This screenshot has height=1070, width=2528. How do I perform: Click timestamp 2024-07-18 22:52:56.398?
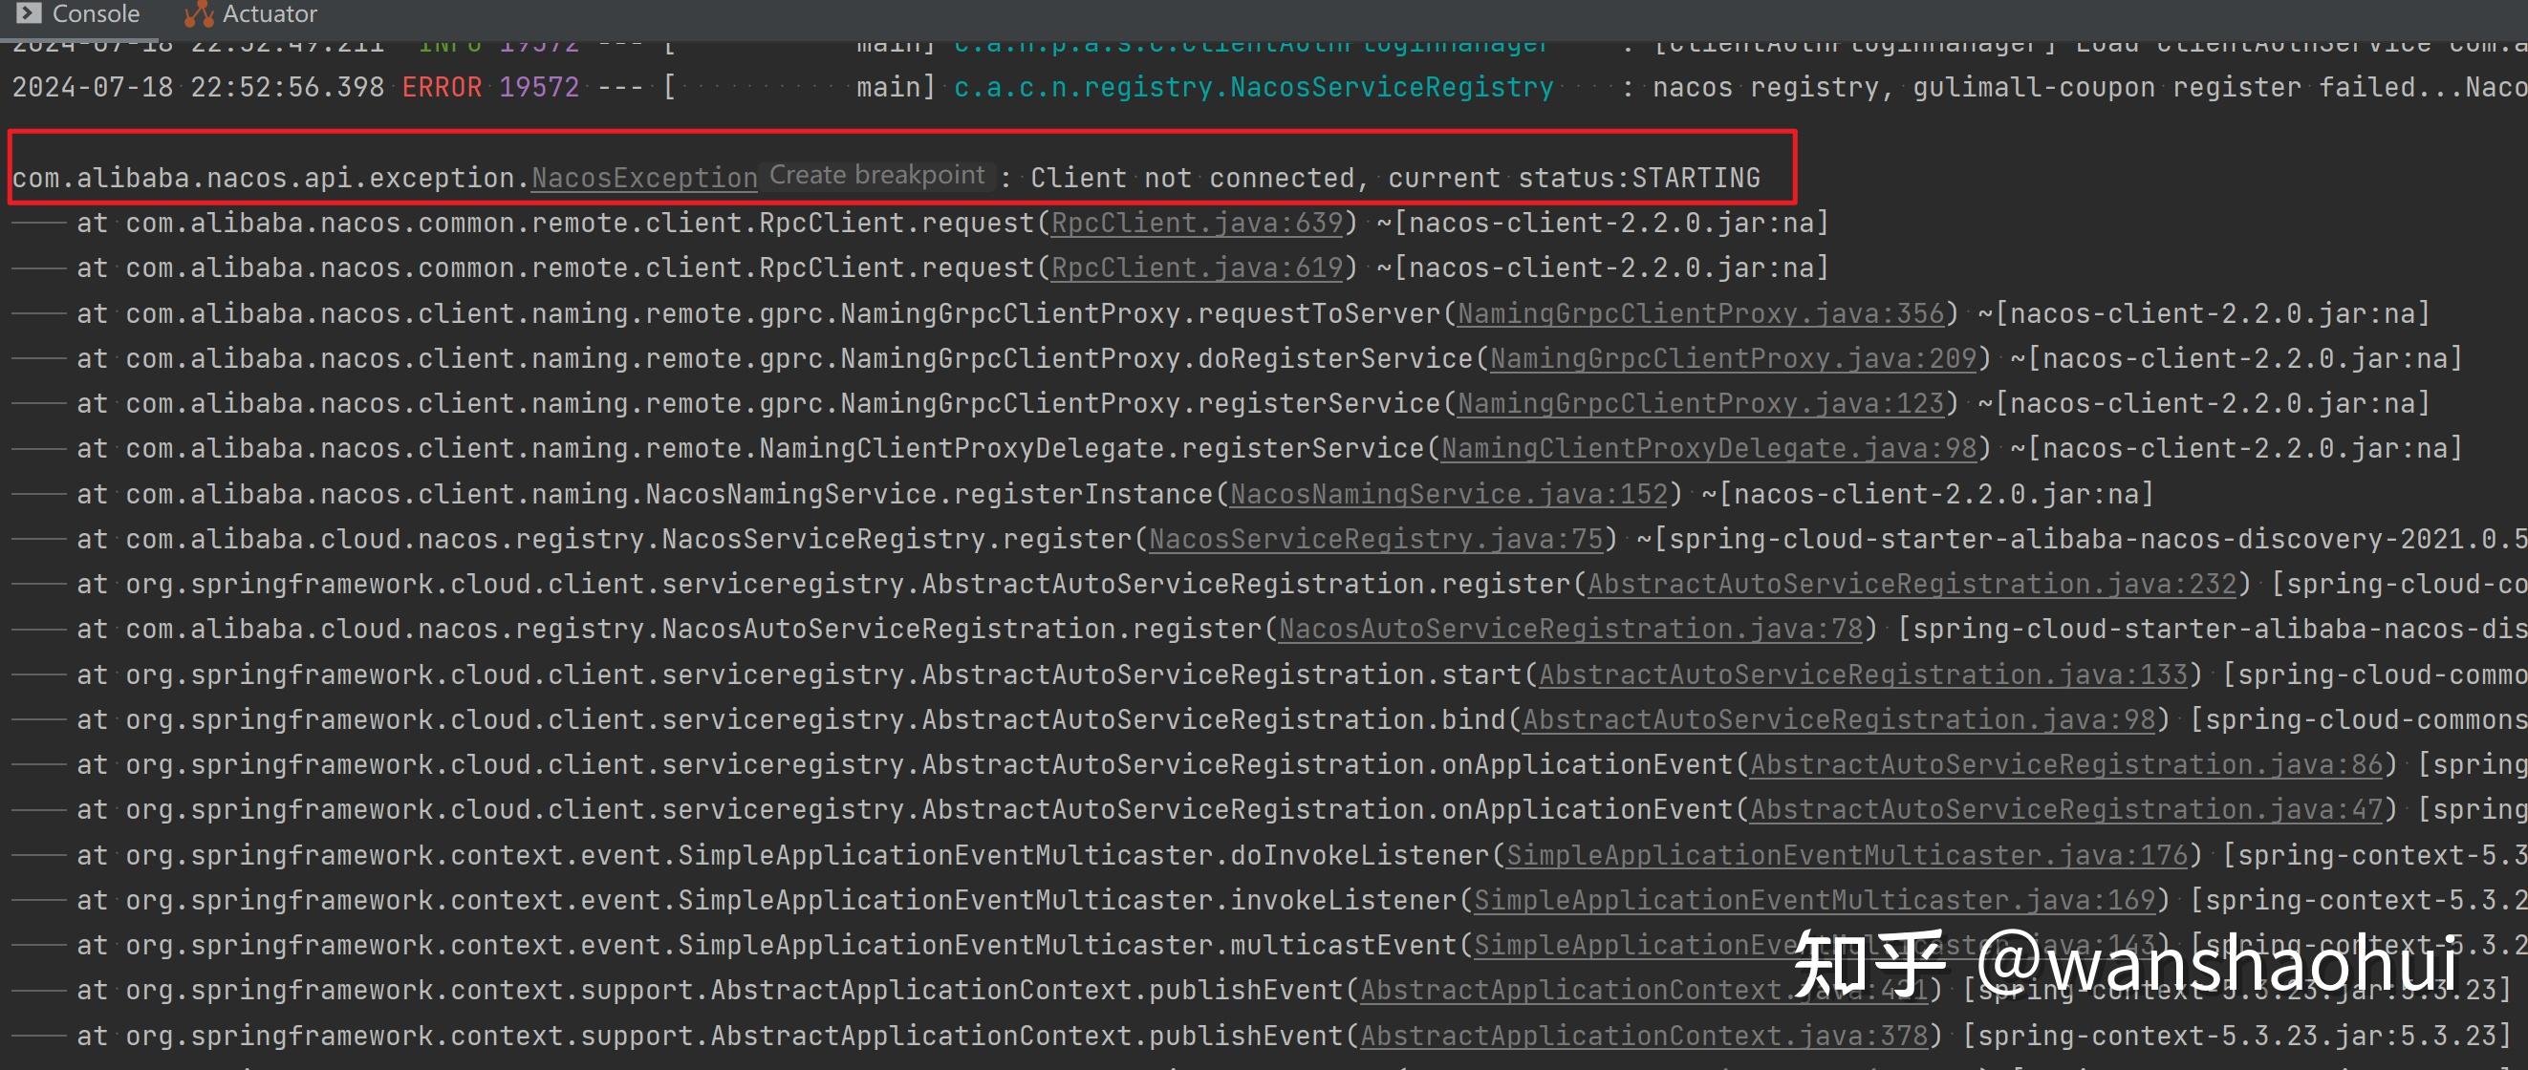click(198, 87)
